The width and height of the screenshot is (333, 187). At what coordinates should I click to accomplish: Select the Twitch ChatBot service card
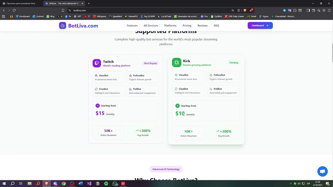[108, 91]
